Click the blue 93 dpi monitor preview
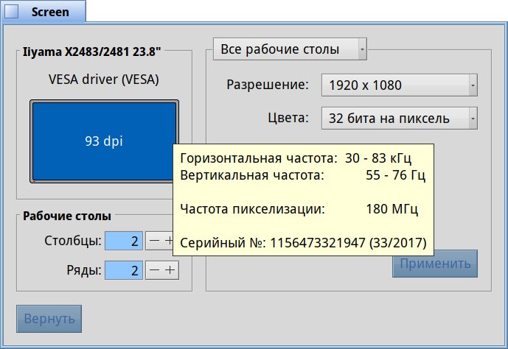The height and width of the screenshot is (349, 508). 104,141
